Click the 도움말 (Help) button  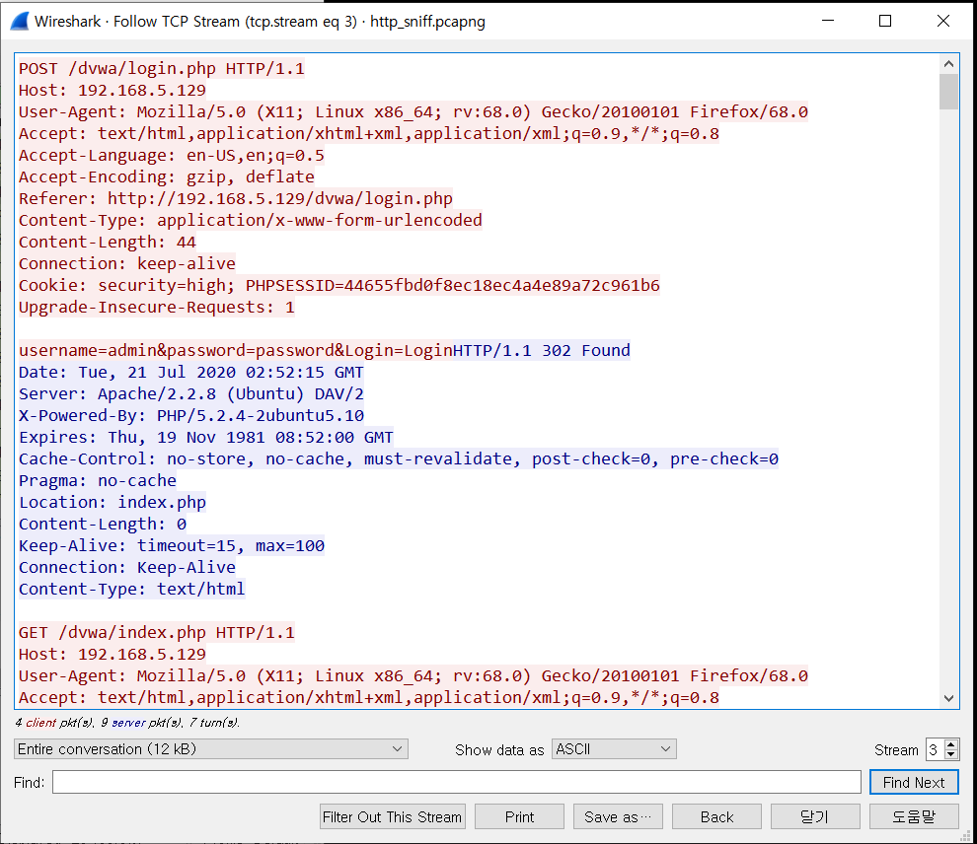(914, 816)
